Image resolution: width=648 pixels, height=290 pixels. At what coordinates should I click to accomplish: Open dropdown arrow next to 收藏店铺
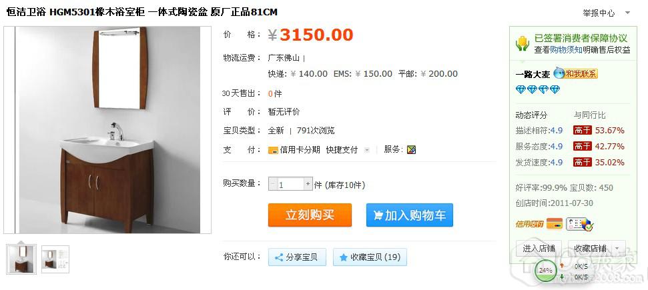click(617, 248)
